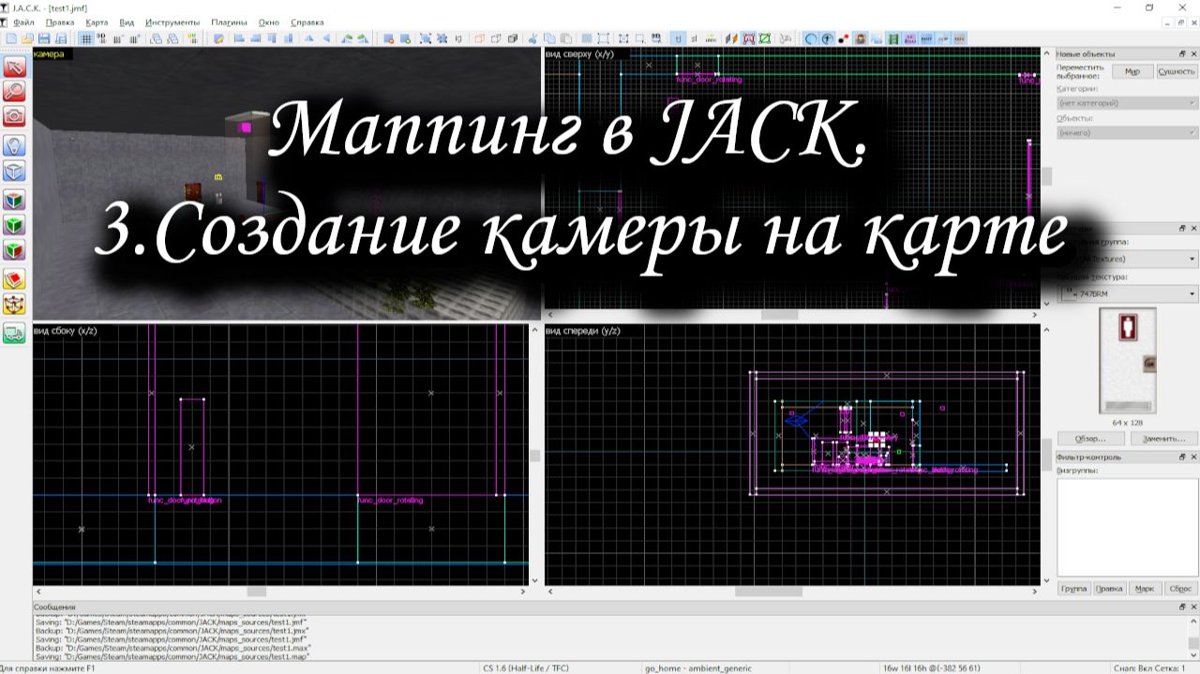This screenshot has width=1200, height=674.
Task: Open the texture group dropdown
Action: (x=1128, y=259)
